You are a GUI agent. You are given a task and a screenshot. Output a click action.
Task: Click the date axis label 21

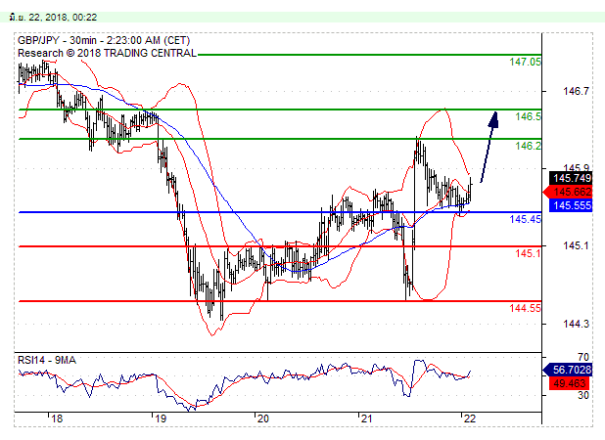366,418
